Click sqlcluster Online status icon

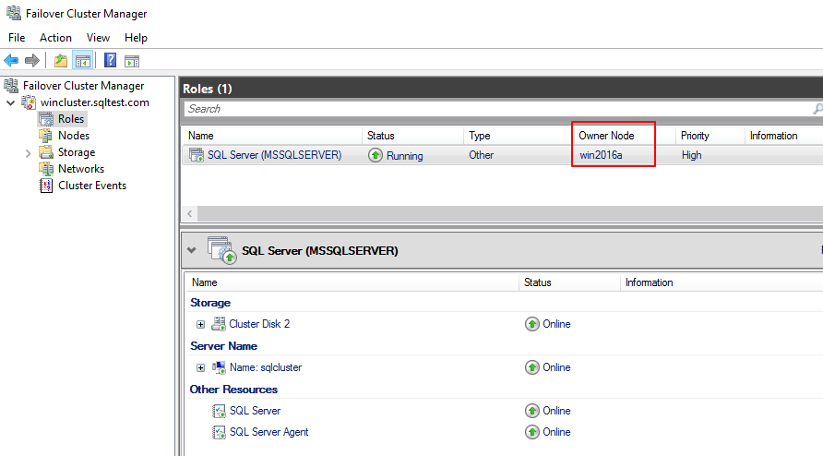click(532, 367)
